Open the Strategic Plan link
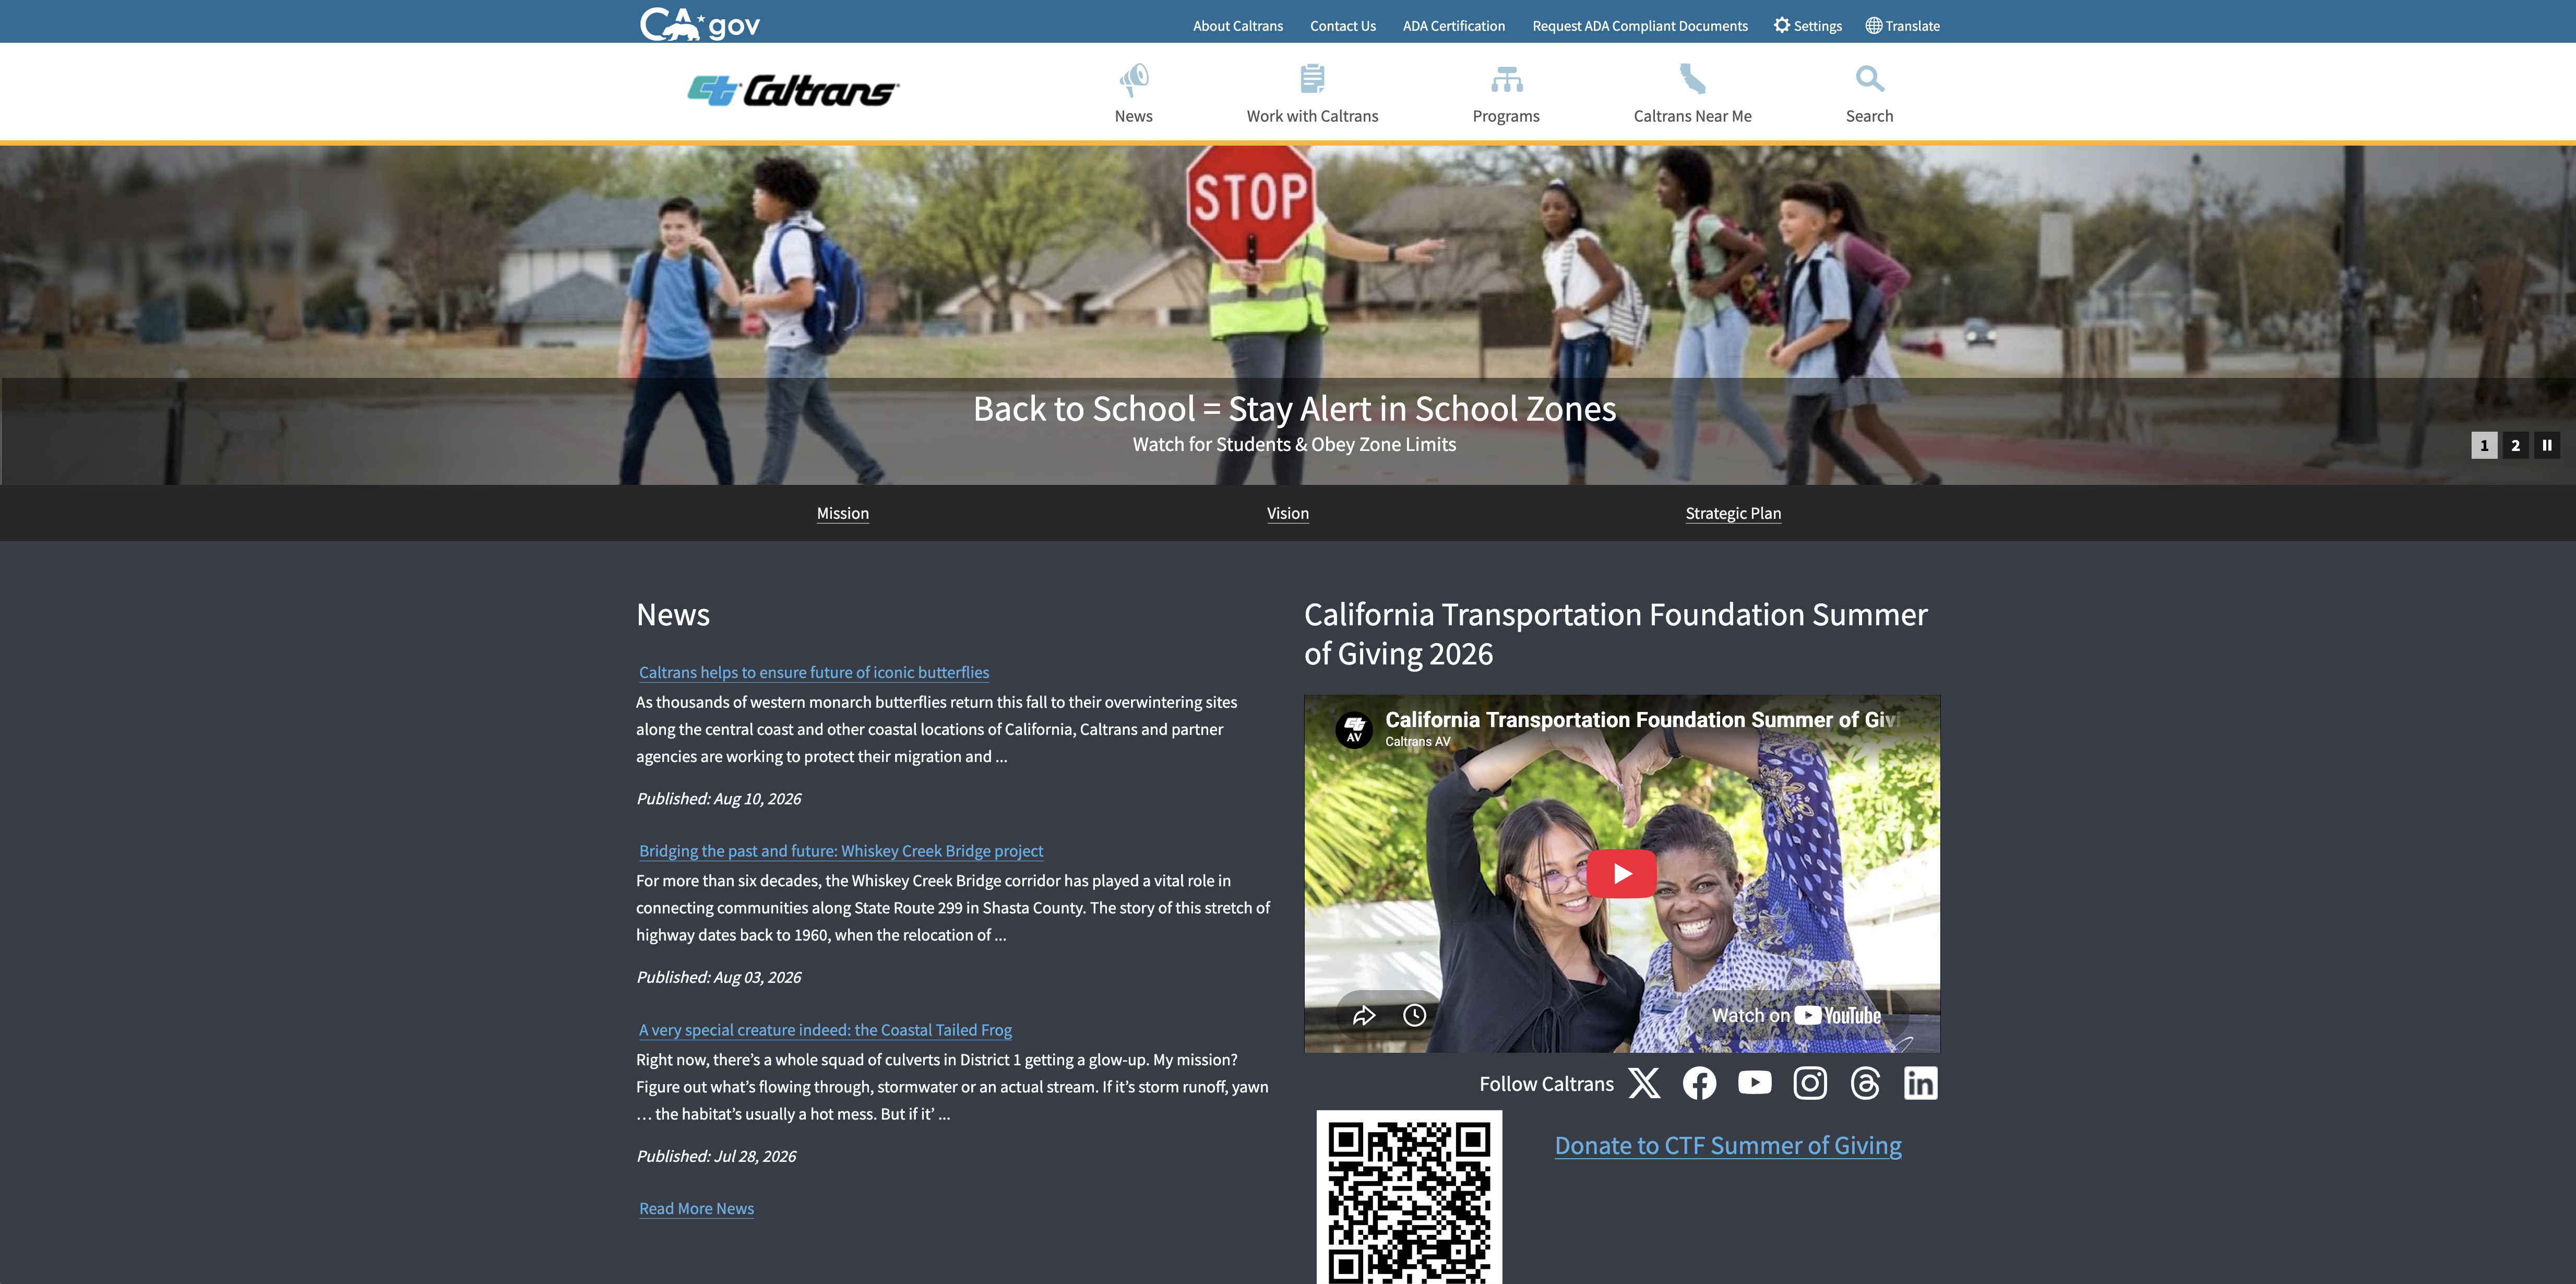2576x1284 pixels. [1733, 513]
